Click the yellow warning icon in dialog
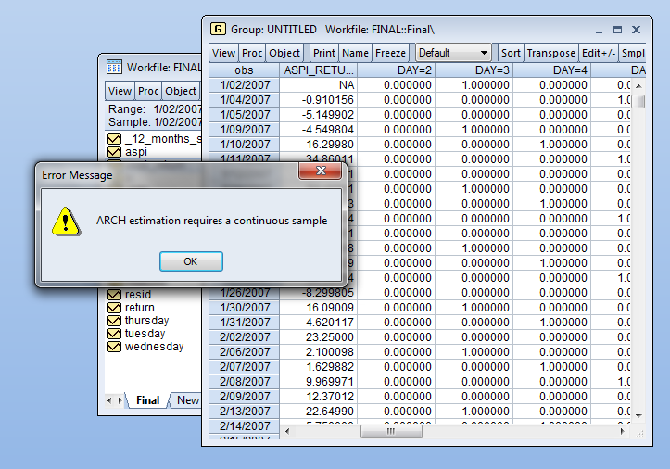This screenshot has height=469, width=670. 65,221
